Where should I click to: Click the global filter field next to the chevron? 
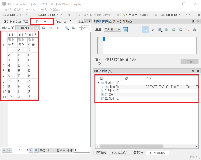86,28
